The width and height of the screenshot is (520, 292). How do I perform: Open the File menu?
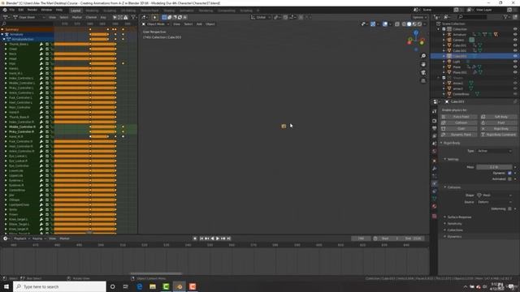(x=12, y=11)
